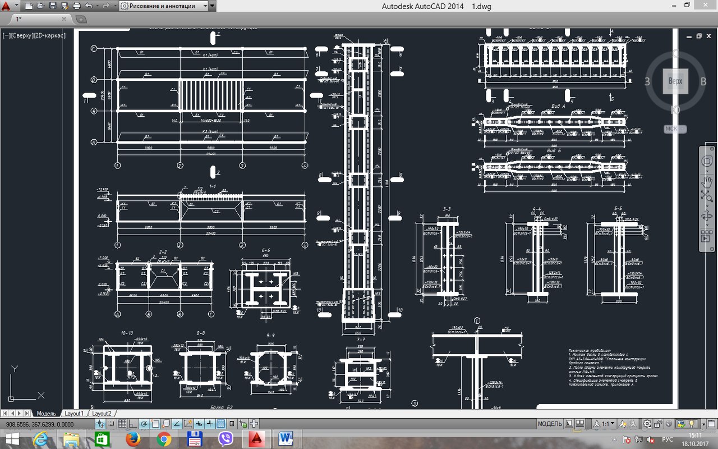The image size is (718, 449).
Task: Click the Верх face of the ViewCube
Action: tap(675, 81)
